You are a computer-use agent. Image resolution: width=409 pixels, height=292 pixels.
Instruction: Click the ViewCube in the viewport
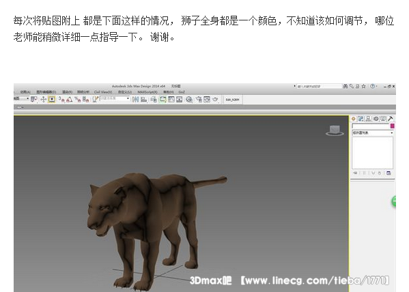pos(335,130)
